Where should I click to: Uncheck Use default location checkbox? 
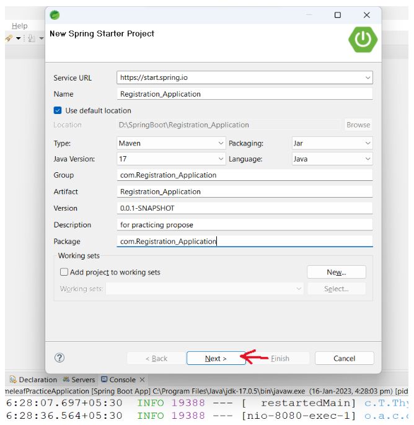pyautogui.click(x=58, y=110)
